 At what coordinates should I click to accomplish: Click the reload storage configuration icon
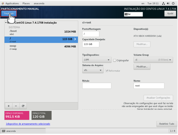pos(23,106)
